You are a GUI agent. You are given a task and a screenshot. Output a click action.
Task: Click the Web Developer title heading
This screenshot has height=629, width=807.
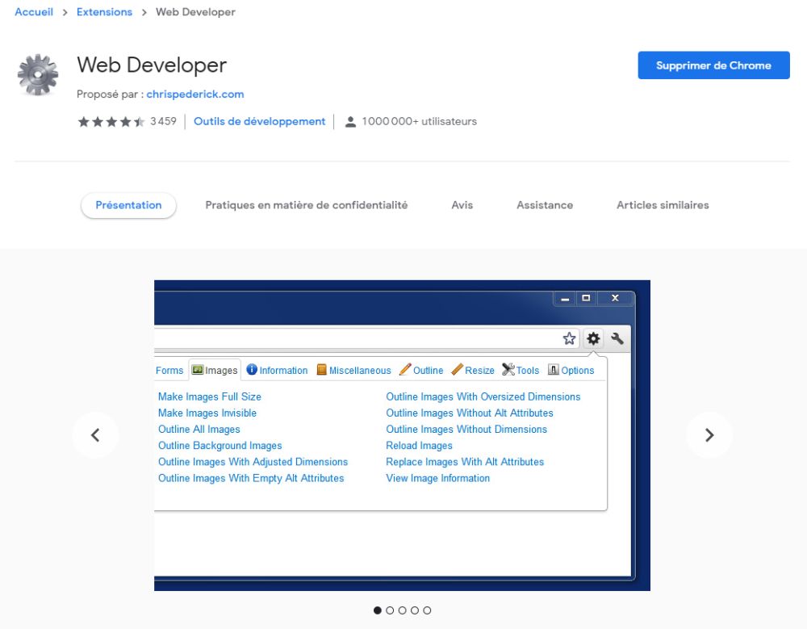[x=152, y=65]
